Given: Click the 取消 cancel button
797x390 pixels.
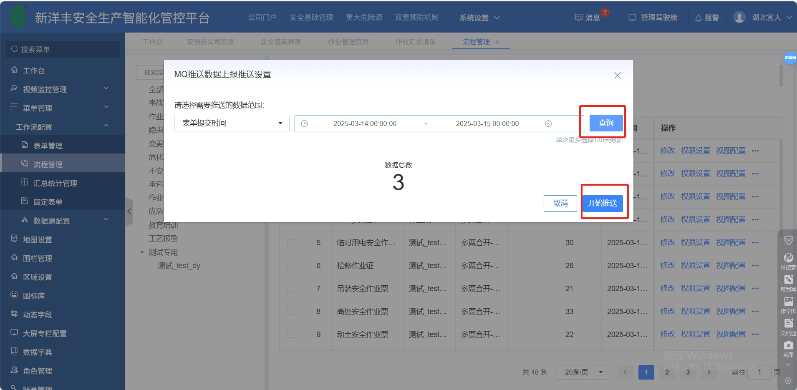Looking at the screenshot, I should 560,203.
